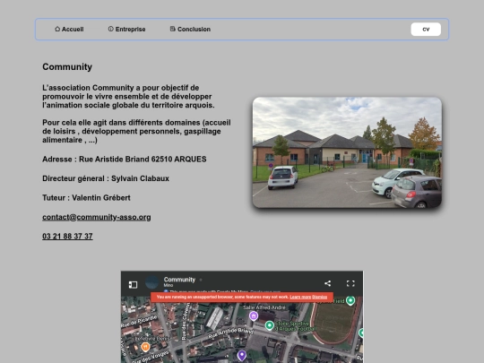Click the Community map title
The width and height of the screenshot is (484, 363).
click(179, 280)
